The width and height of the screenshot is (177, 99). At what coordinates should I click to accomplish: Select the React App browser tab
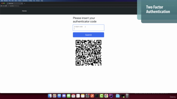click(15, 4)
